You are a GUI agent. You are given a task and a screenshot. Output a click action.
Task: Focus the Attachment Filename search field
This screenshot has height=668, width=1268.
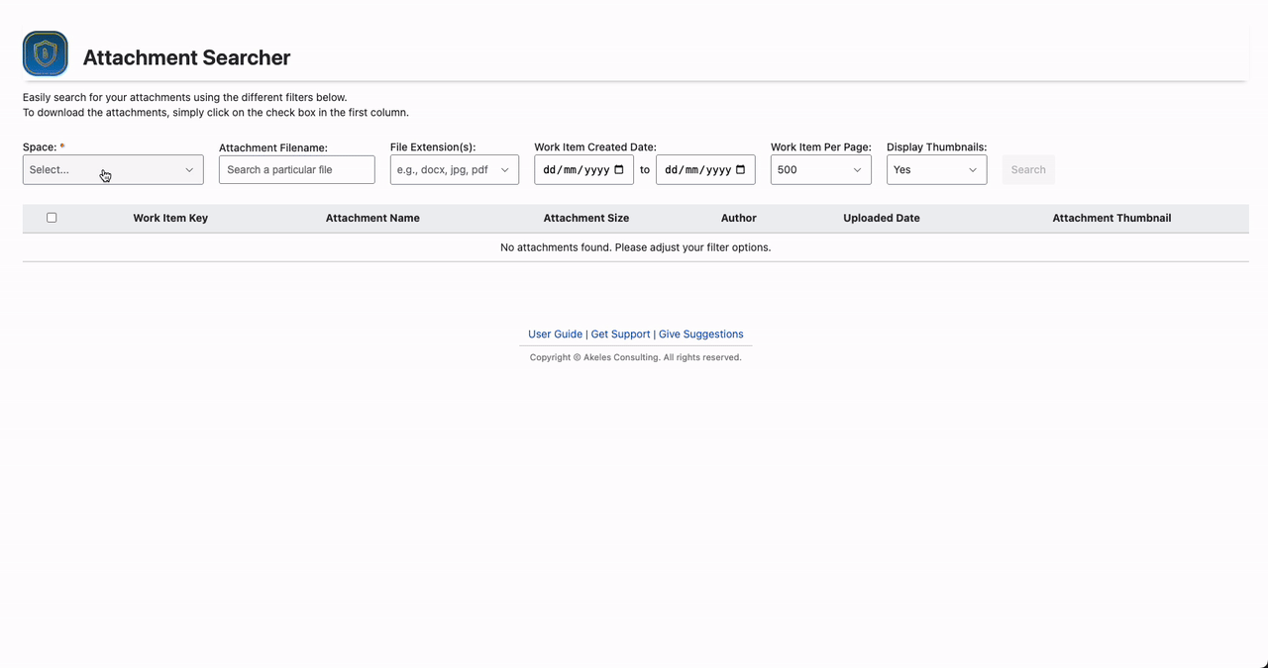tap(296, 169)
